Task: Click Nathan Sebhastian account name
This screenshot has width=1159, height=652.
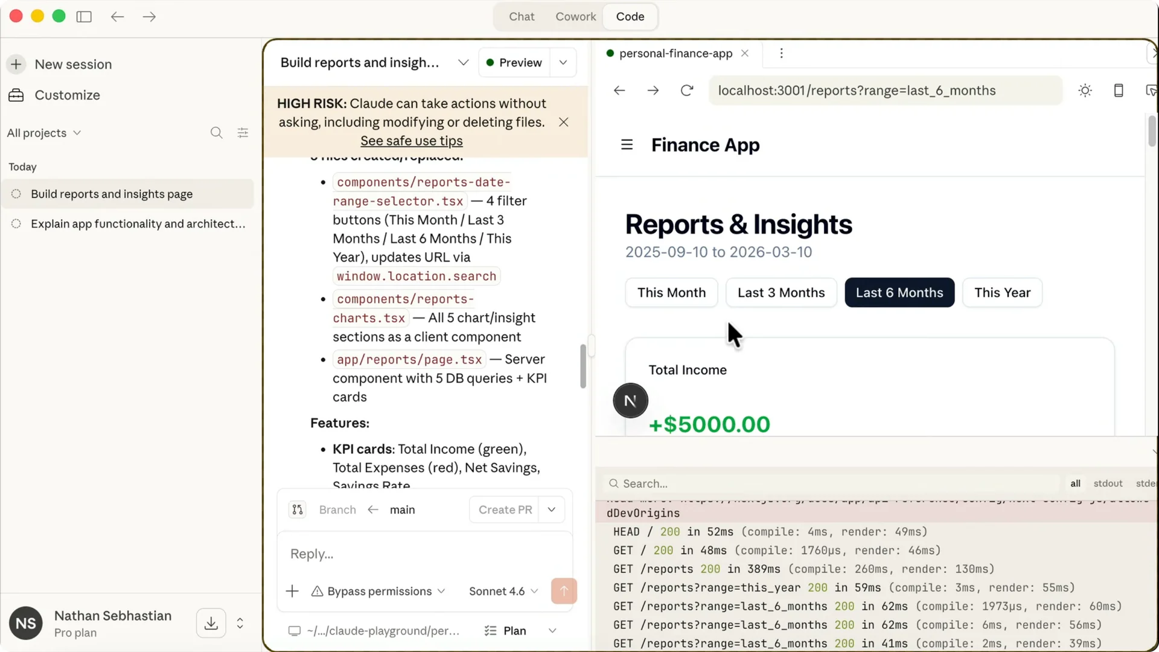Action: (x=113, y=616)
